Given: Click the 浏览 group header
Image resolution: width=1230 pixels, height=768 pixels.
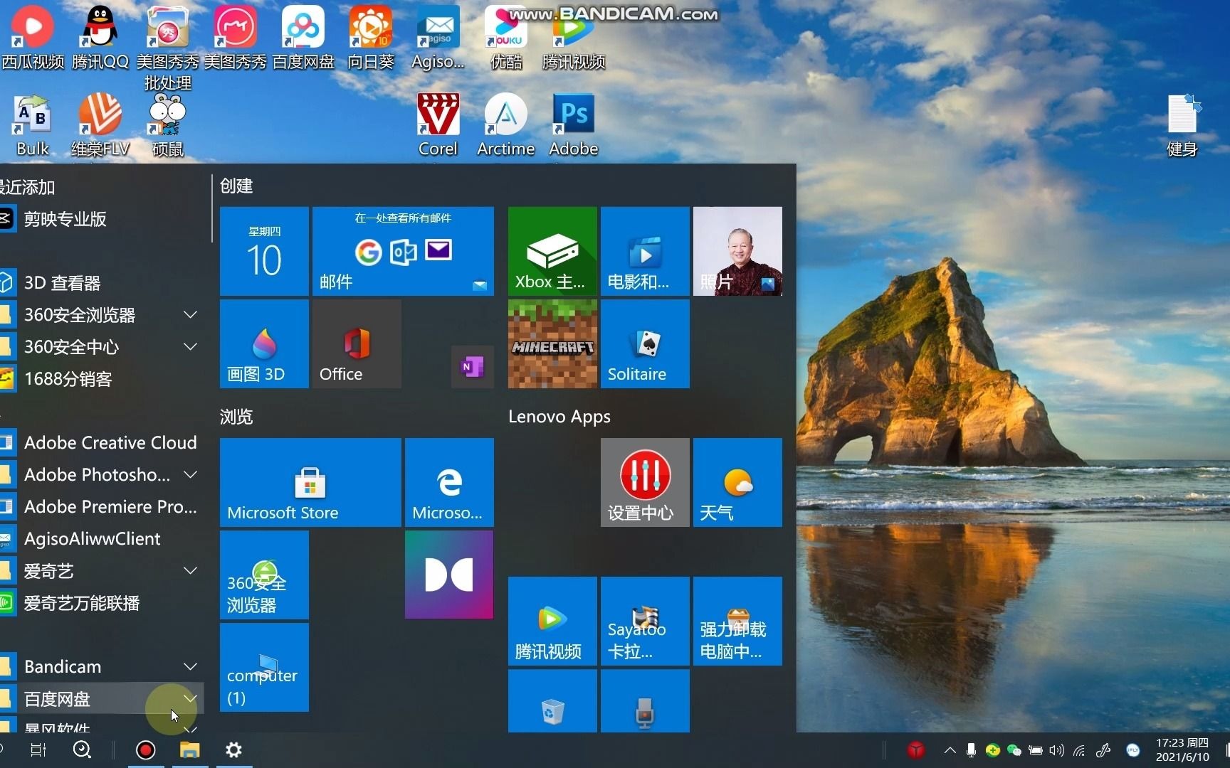Looking at the screenshot, I should pos(236,417).
